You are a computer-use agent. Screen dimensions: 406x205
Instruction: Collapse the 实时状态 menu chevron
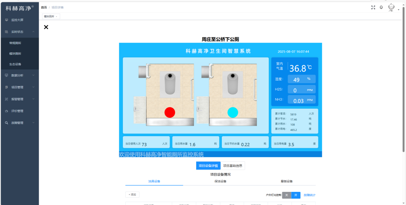pos(33,32)
